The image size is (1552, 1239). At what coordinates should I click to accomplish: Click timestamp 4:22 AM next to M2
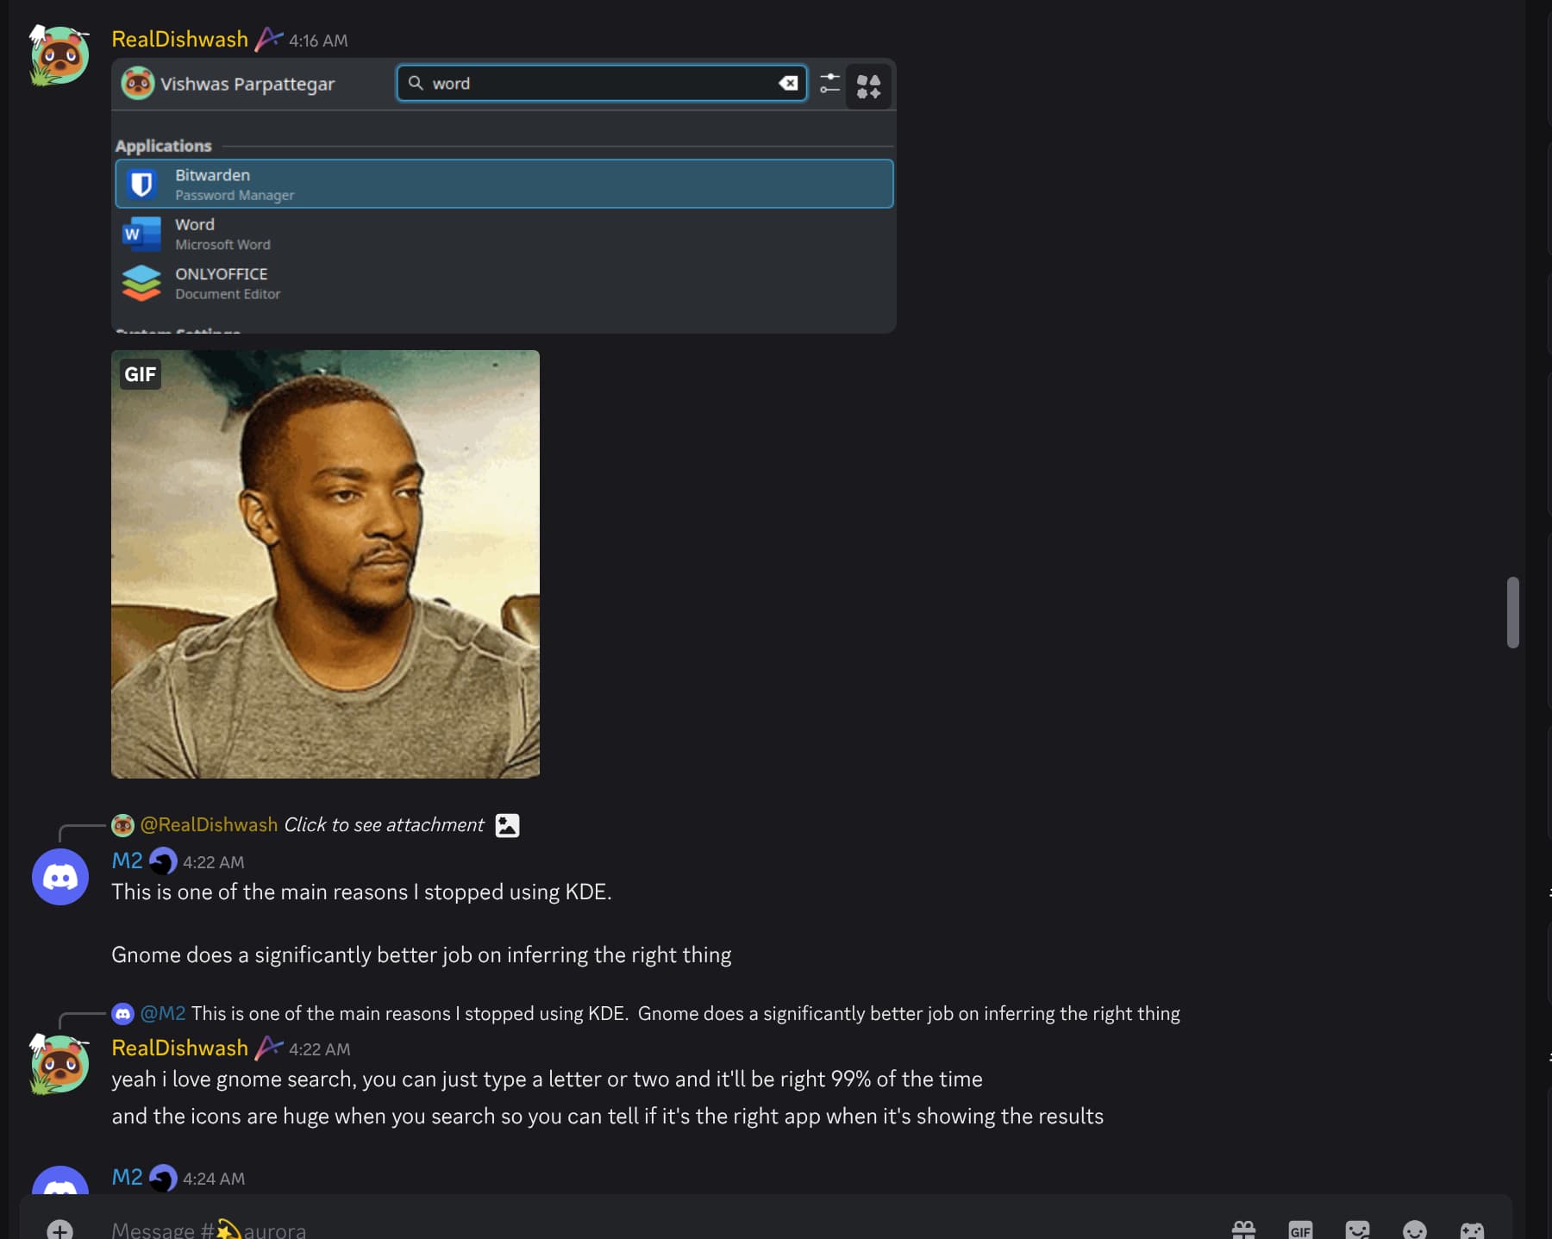(x=214, y=862)
